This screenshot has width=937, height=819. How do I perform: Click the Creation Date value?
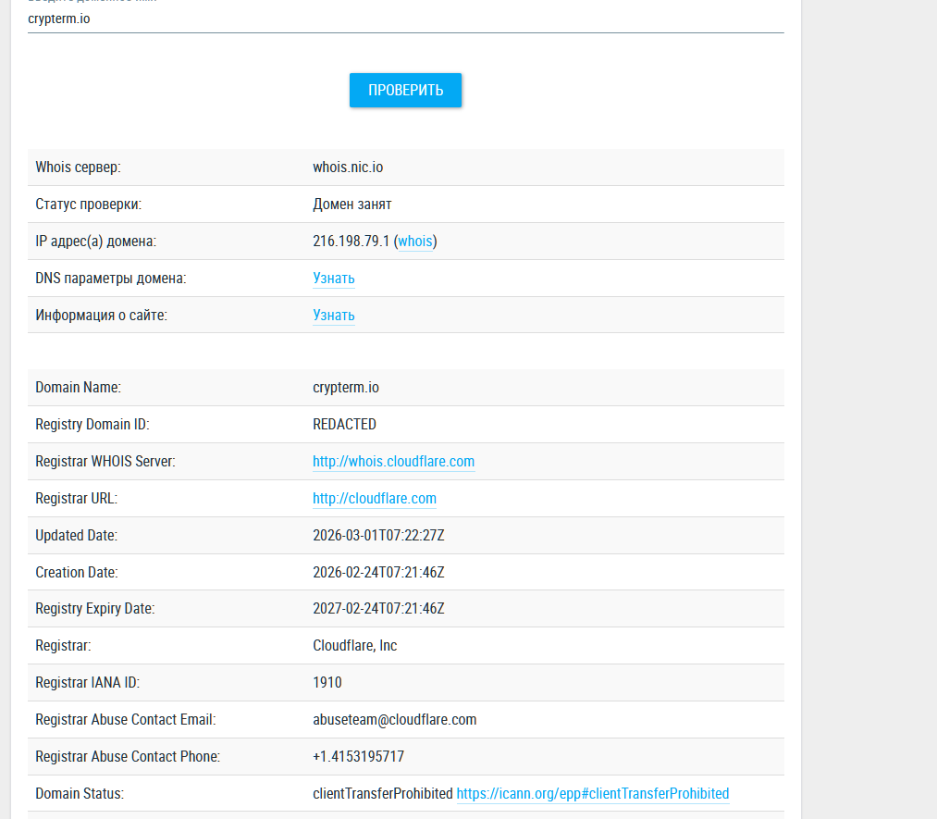pyautogui.click(x=378, y=573)
